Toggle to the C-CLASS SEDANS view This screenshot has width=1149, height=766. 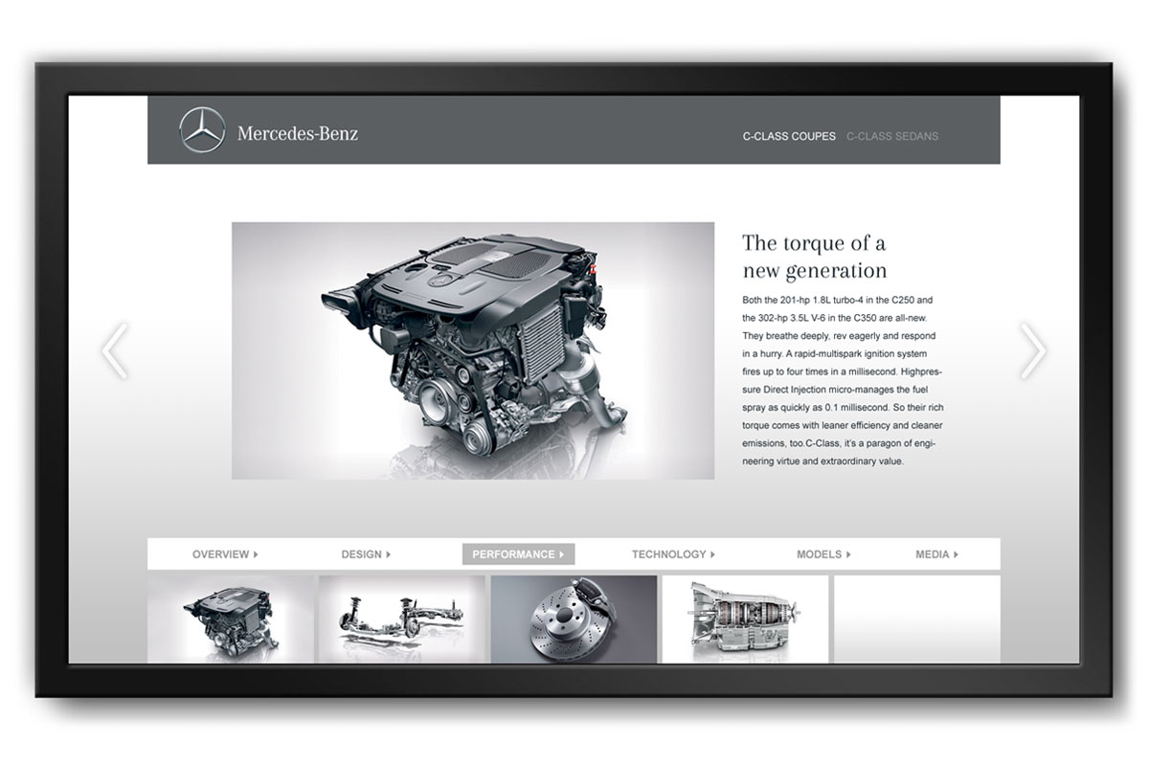tap(892, 136)
